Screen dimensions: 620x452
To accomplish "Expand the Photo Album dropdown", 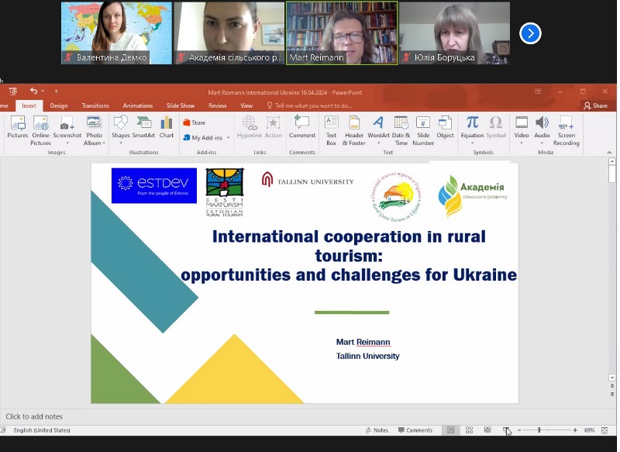I will pos(94,143).
